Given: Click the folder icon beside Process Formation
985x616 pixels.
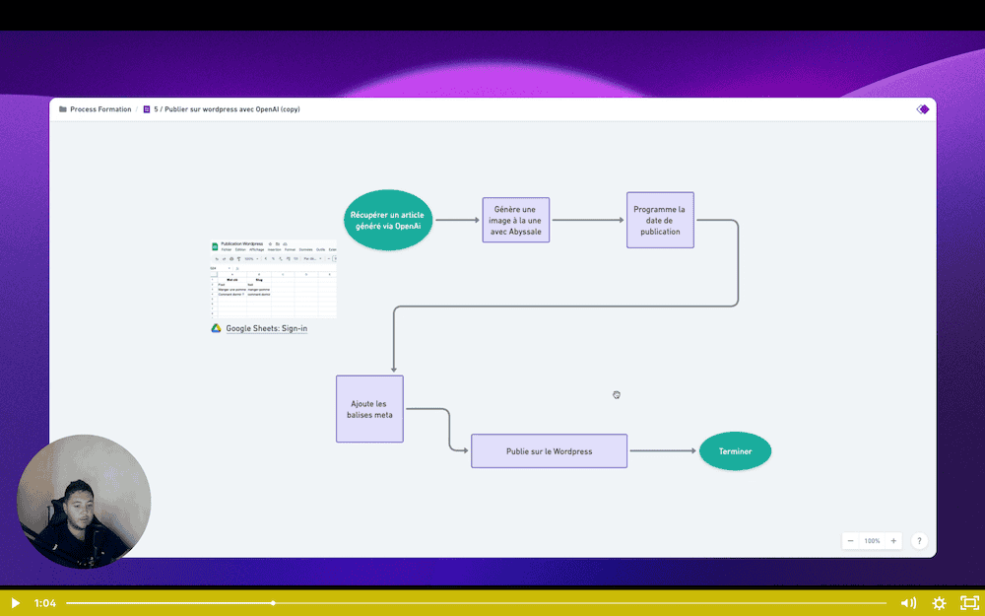Looking at the screenshot, I should point(63,109).
